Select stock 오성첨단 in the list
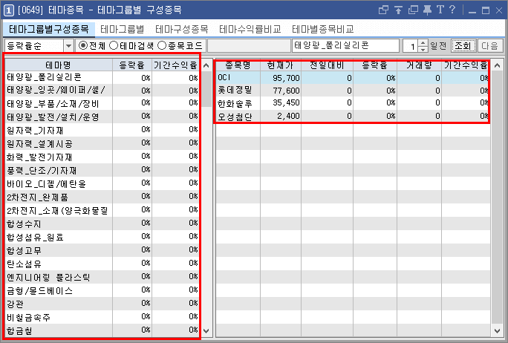 tap(353, 117)
